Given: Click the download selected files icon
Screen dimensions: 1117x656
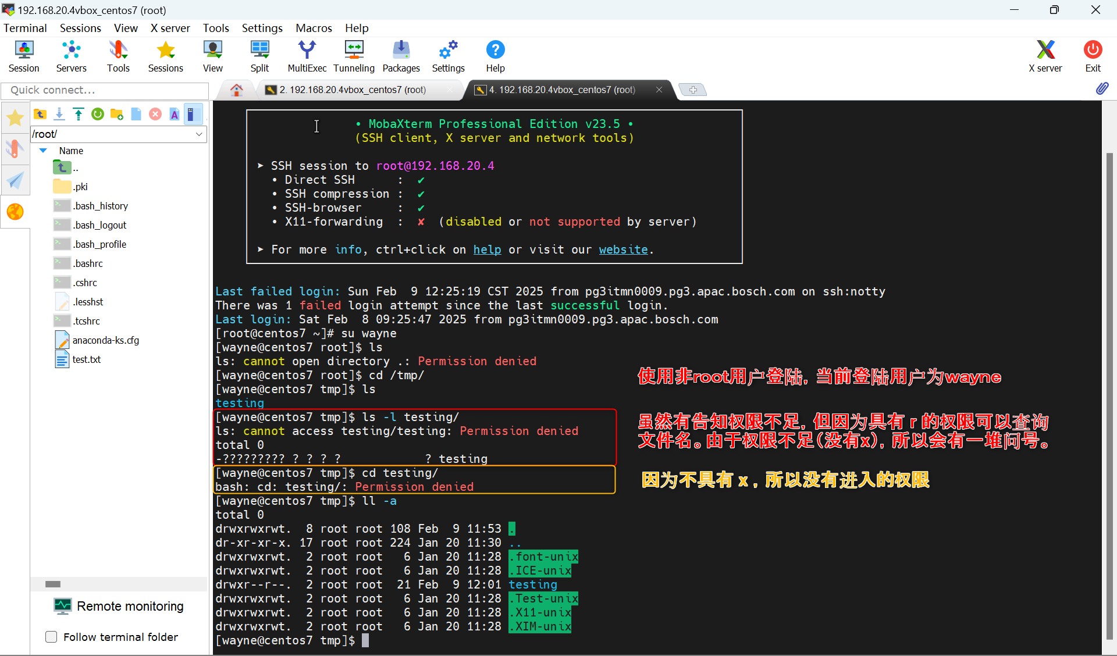Looking at the screenshot, I should click(x=59, y=115).
